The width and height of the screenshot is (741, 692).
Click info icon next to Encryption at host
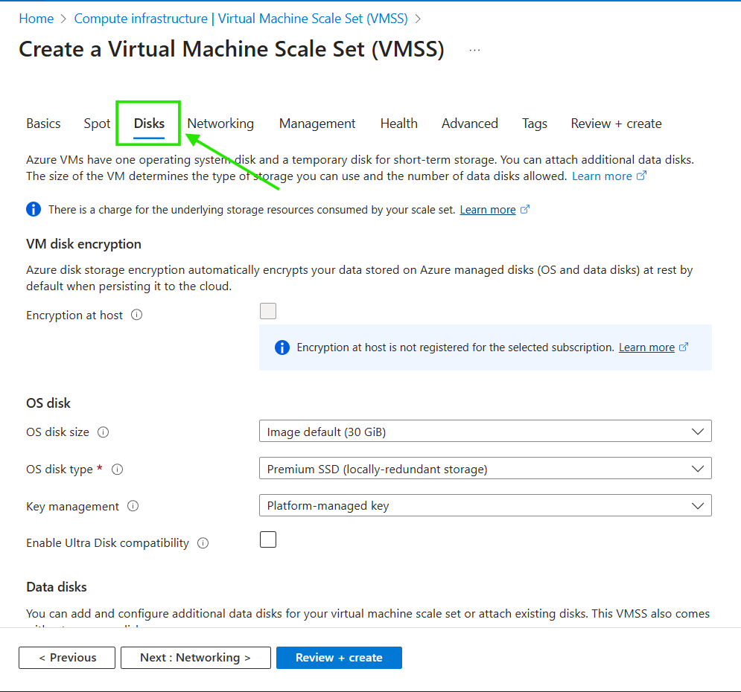tap(136, 315)
